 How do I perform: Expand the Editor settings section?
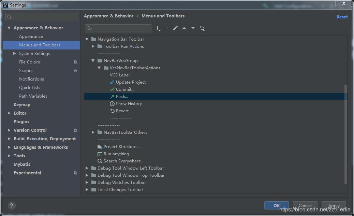tap(9, 113)
